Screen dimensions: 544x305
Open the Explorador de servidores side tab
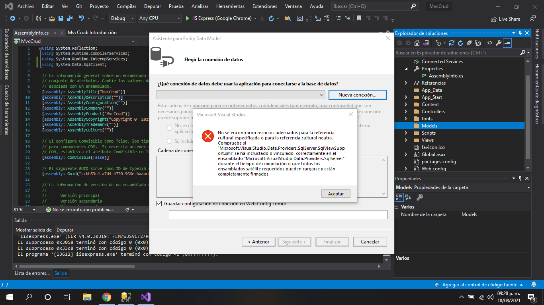click(x=6, y=54)
